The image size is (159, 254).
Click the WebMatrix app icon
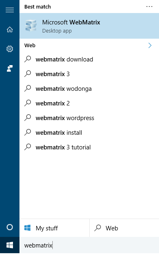click(x=31, y=26)
